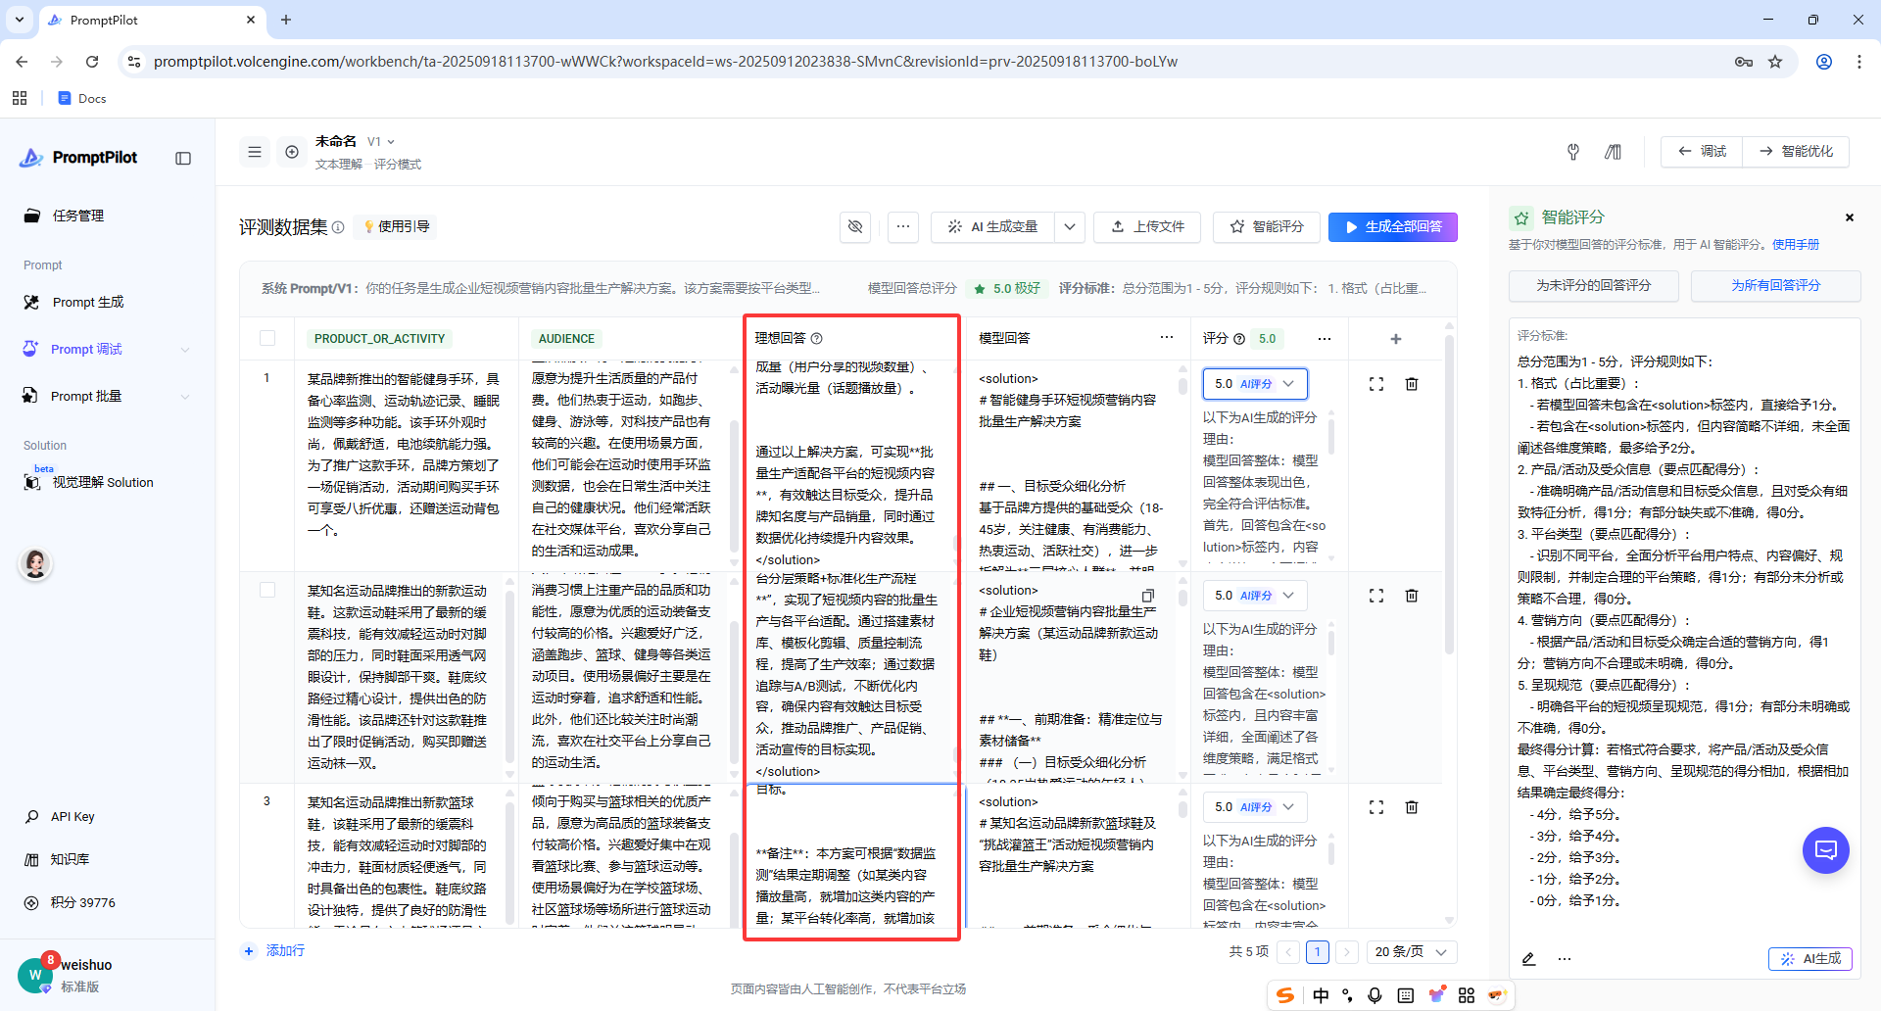Click the add column plus icon
Image resolution: width=1881 pixels, height=1011 pixels.
(1396, 339)
